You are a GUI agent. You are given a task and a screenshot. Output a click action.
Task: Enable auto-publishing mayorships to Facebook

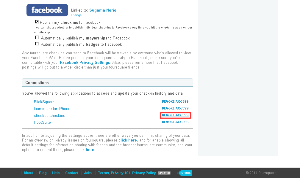(37, 38)
